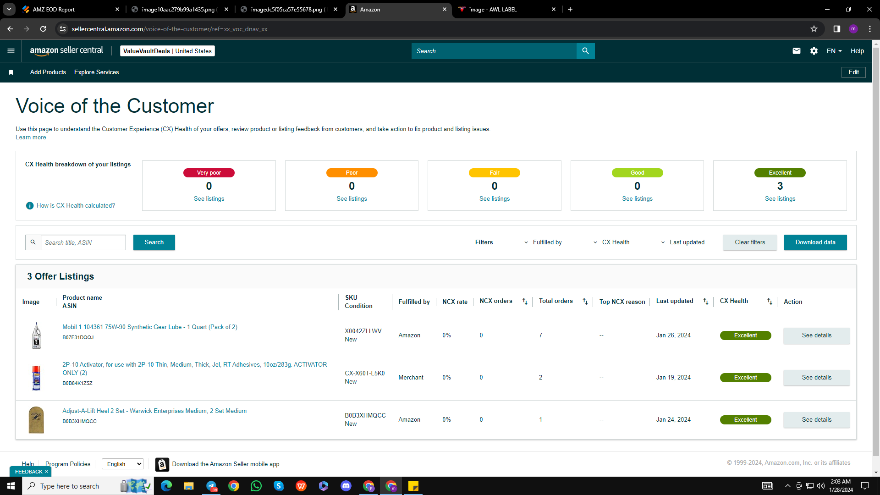
Task: Sort by Total orders column arrows
Action: coord(585,302)
